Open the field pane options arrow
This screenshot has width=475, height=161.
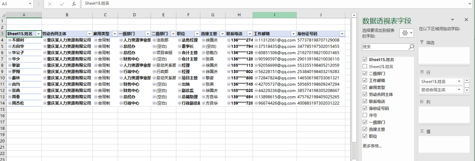coord(453,20)
